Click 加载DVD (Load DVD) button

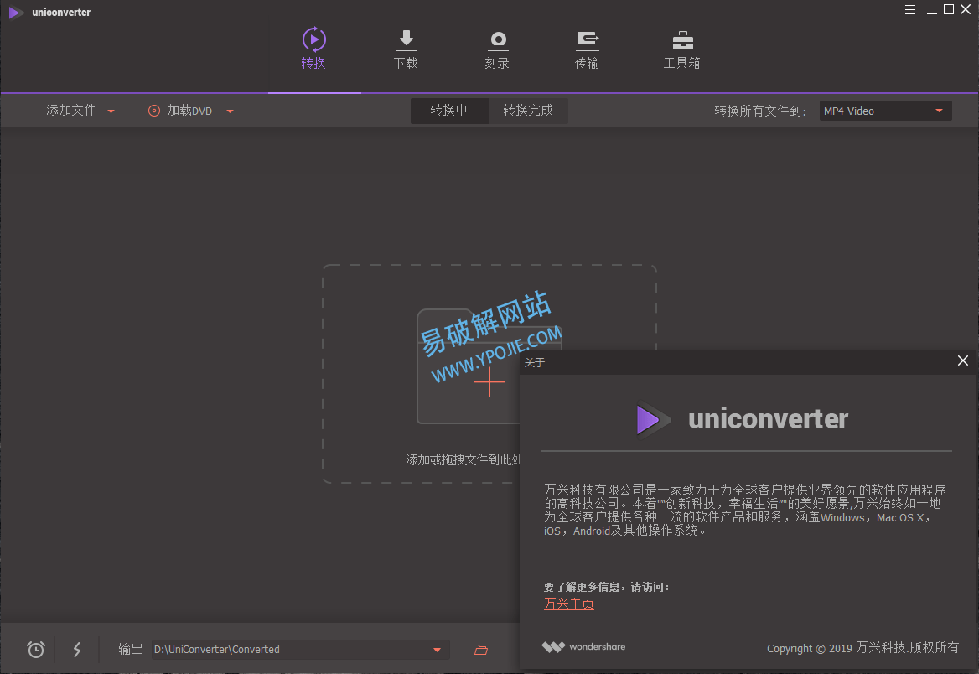coord(180,111)
